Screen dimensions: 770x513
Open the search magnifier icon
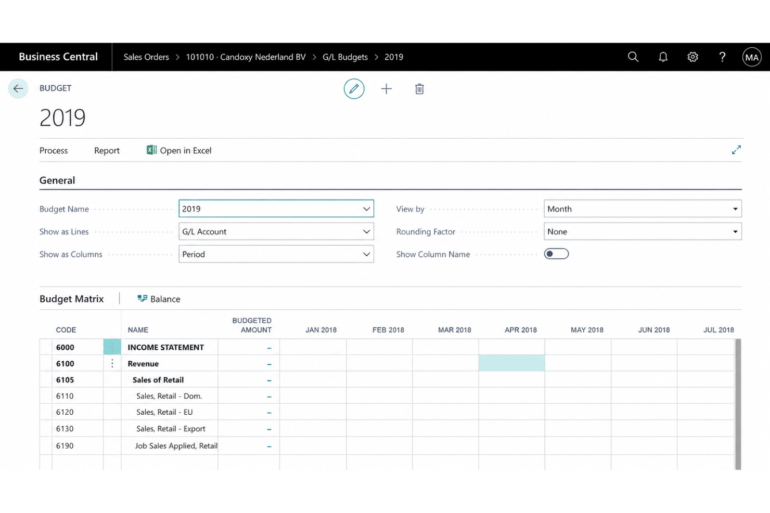pyautogui.click(x=633, y=57)
